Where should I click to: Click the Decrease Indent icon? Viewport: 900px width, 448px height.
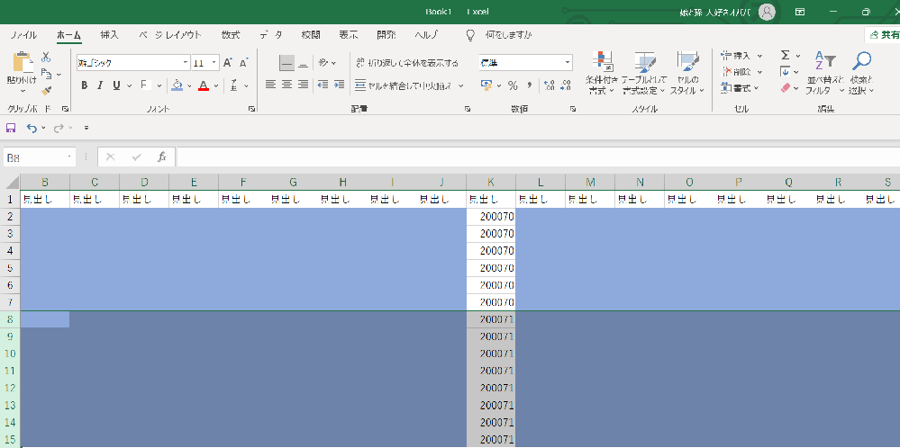(323, 85)
